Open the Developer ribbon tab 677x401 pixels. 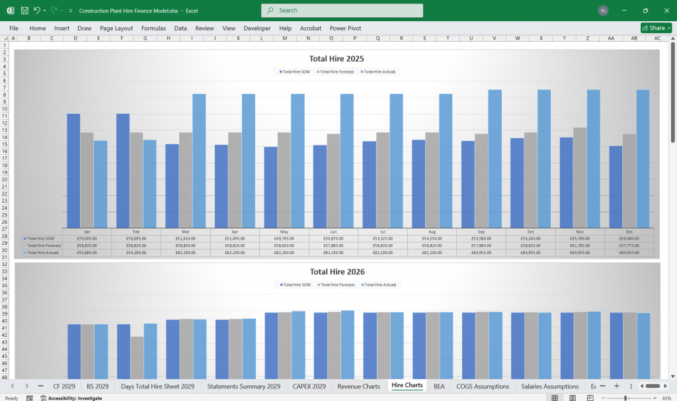[257, 28]
